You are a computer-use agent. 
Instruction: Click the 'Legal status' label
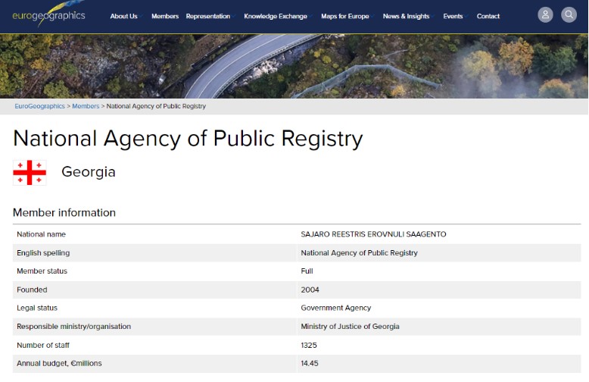pyautogui.click(x=37, y=308)
